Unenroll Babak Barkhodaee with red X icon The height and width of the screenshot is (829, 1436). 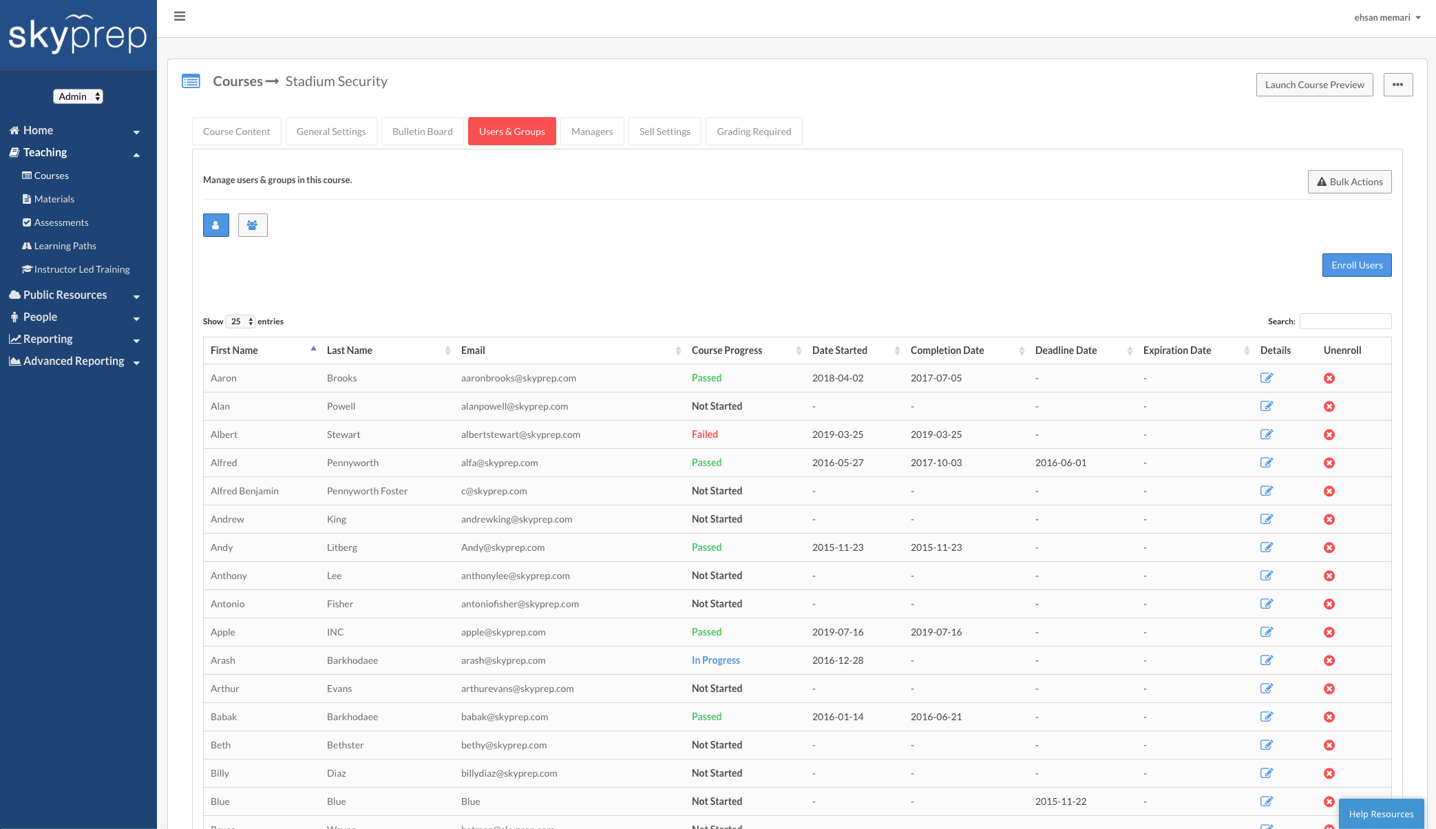[x=1329, y=717]
